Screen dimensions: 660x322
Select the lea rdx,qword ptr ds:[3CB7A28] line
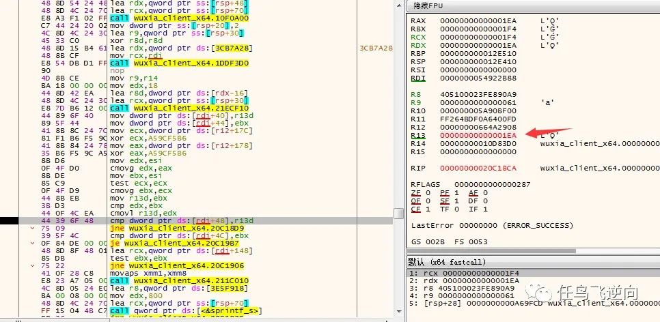pyautogui.click(x=182, y=48)
